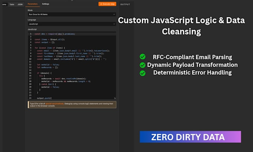The image size is (253, 152).
Task: Click line 9 defining const lastName
Action: pyautogui.click(x=69, y=56)
